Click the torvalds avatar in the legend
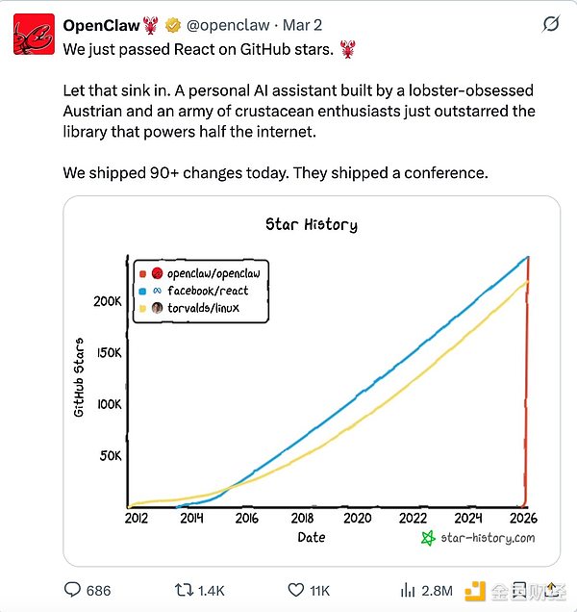 pos(157,308)
